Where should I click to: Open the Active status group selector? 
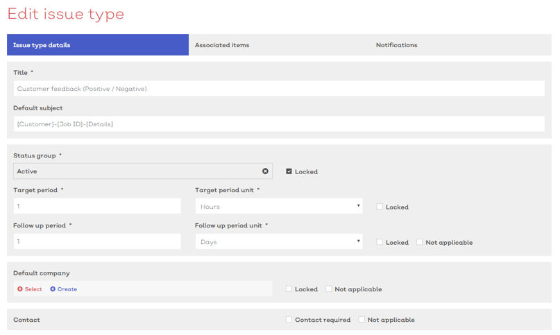coord(143,171)
